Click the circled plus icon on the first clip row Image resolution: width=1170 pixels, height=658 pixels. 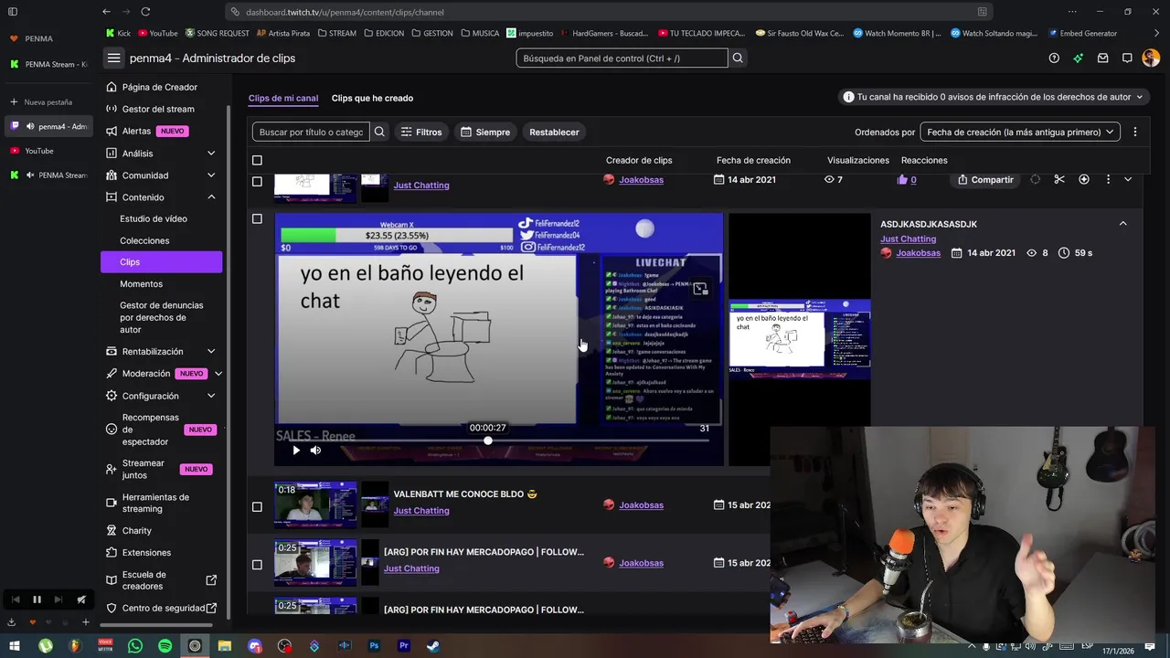coord(1084,179)
